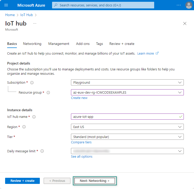Open the Azure portal hamburger menu
The image size is (194, 189).
tap(6, 5)
